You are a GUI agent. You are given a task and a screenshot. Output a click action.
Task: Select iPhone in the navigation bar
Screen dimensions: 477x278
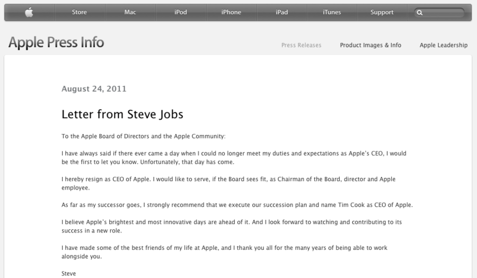(231, 12)
